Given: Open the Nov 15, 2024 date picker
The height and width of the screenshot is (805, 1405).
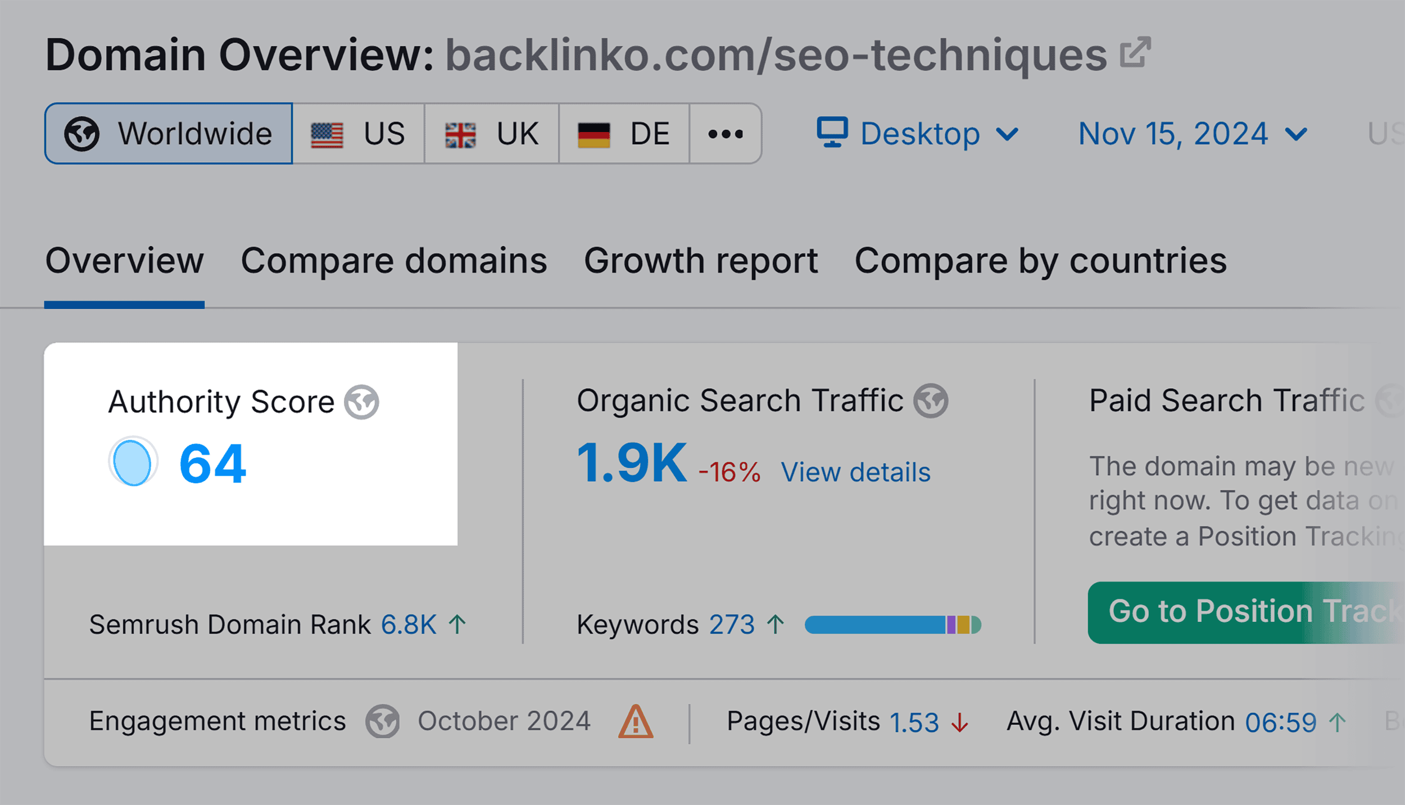Looking at the screenshot, I should [1193, 134].
